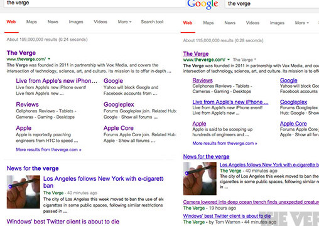Screen dimensions: 319x226
Task: Open the underlined The Verge result title on right
Action: (196, 54)
